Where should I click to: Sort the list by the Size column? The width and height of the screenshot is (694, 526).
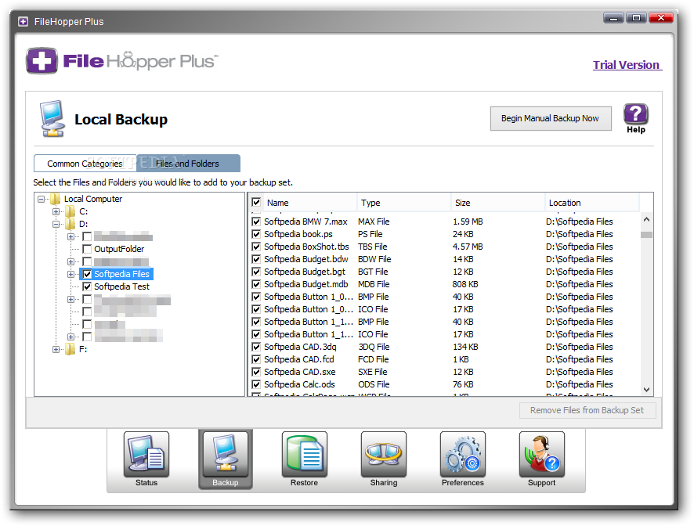(498, 203)
